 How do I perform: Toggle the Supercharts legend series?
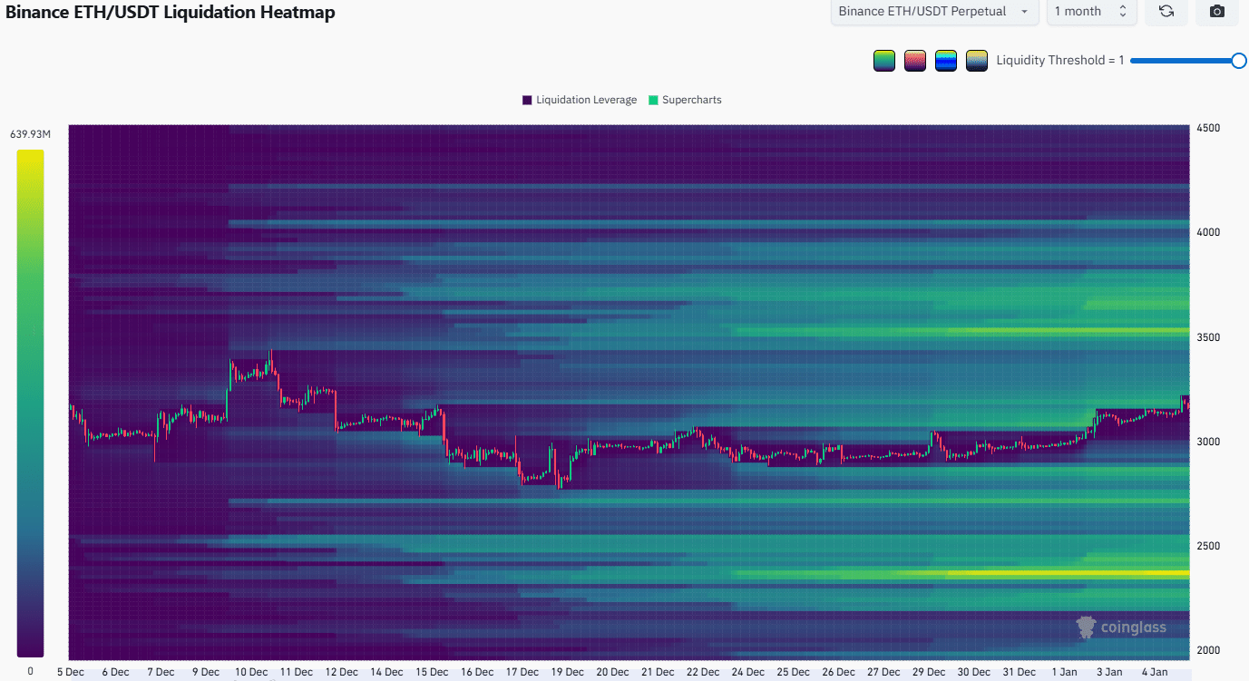point(691,100)
